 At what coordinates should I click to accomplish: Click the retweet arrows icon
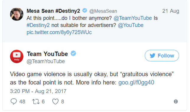click(x=36, y=102)
